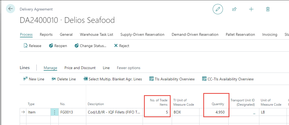
Task: Click the plus icon to create new
Action: pos(251,9)
